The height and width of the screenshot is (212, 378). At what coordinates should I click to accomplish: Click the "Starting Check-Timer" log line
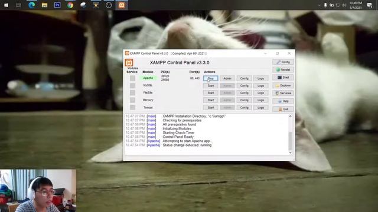pyautogui.click(x=178, y=132)
